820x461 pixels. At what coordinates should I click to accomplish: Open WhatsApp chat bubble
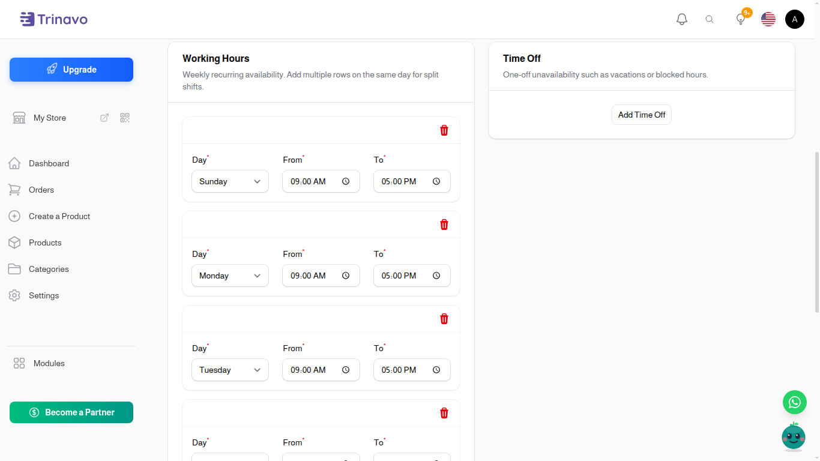pos(795,402)
